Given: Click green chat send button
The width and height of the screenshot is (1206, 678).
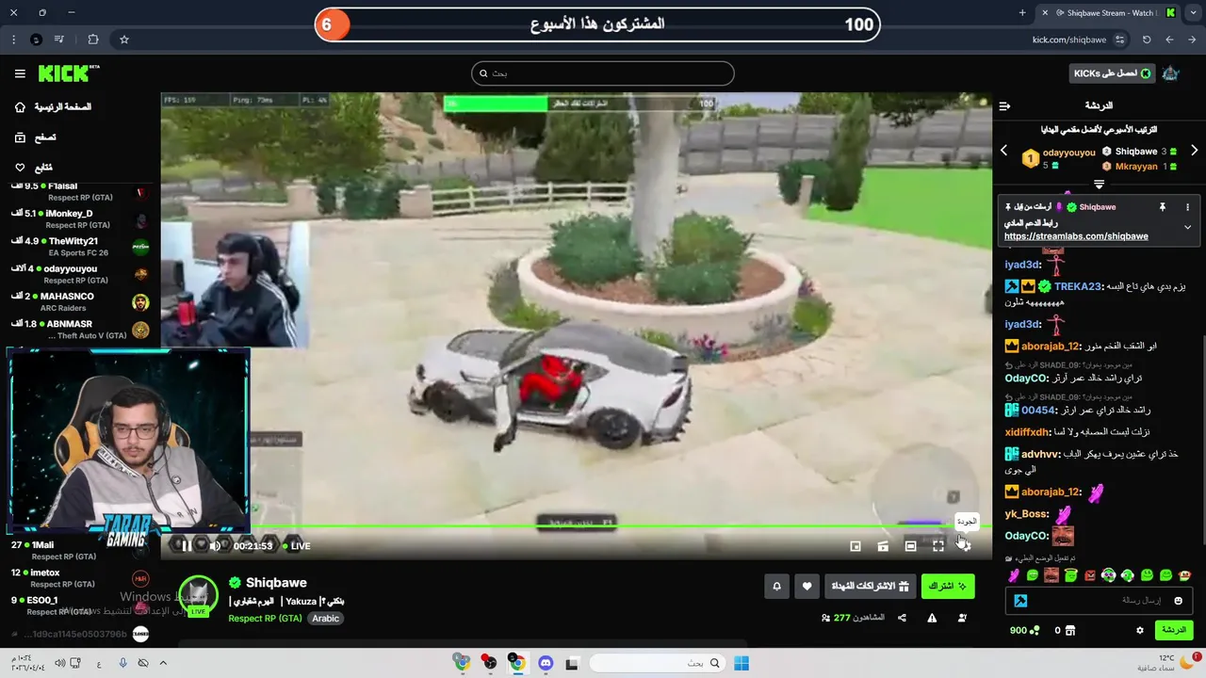Looking at the screenshot, I should [x=1174, y=630].
